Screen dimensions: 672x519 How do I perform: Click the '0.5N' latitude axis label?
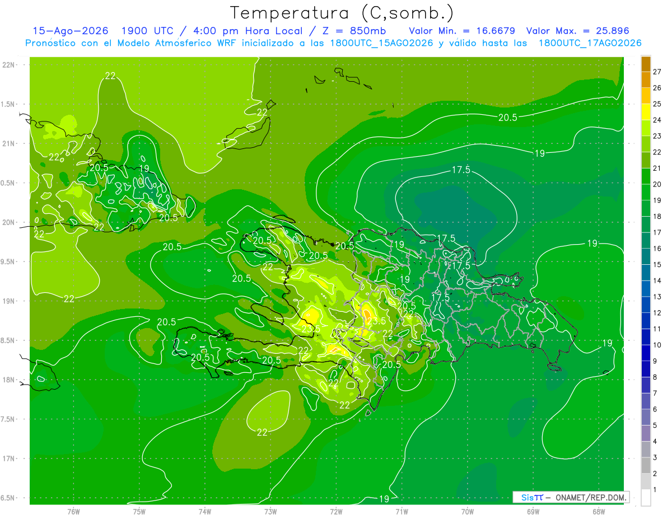coord(8,183)
